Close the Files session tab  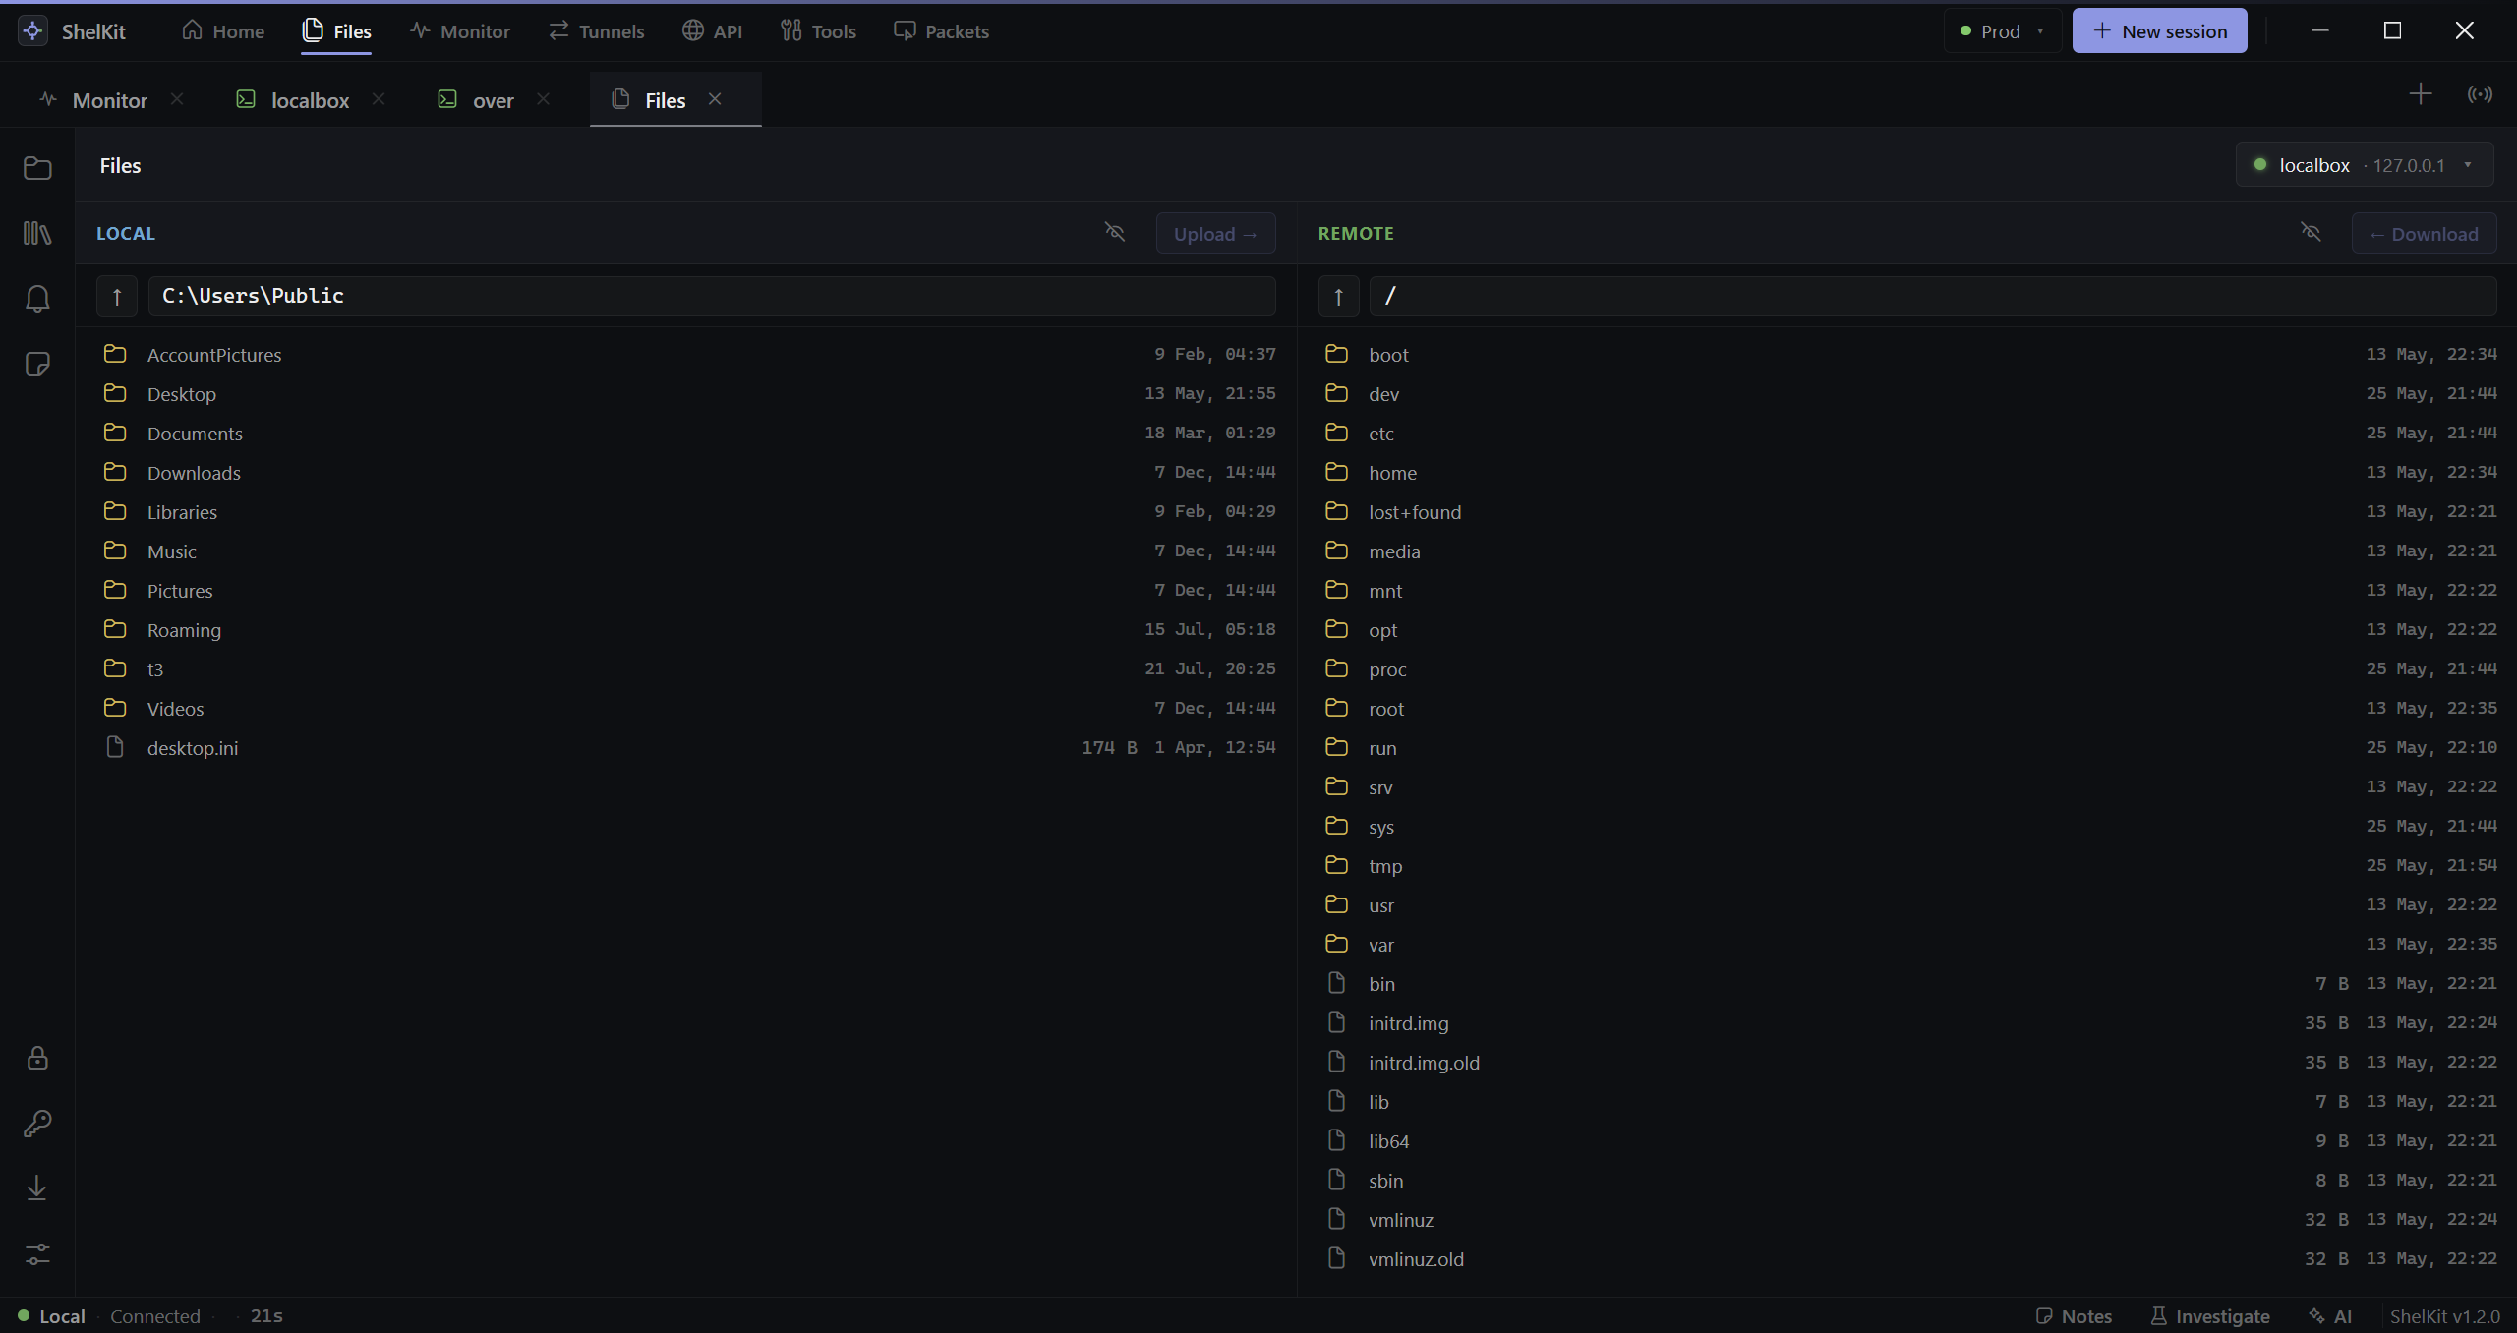coord(715,99)
